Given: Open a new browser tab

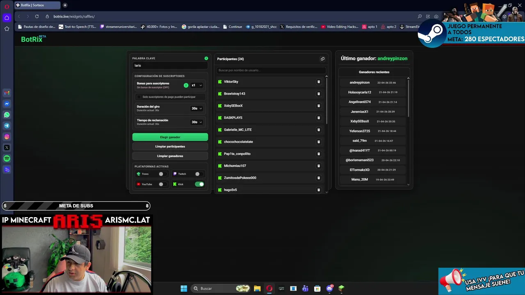Looking at the screenshot, I should [x=65, y=5].
